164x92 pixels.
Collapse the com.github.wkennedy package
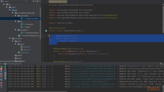(13, 13)
